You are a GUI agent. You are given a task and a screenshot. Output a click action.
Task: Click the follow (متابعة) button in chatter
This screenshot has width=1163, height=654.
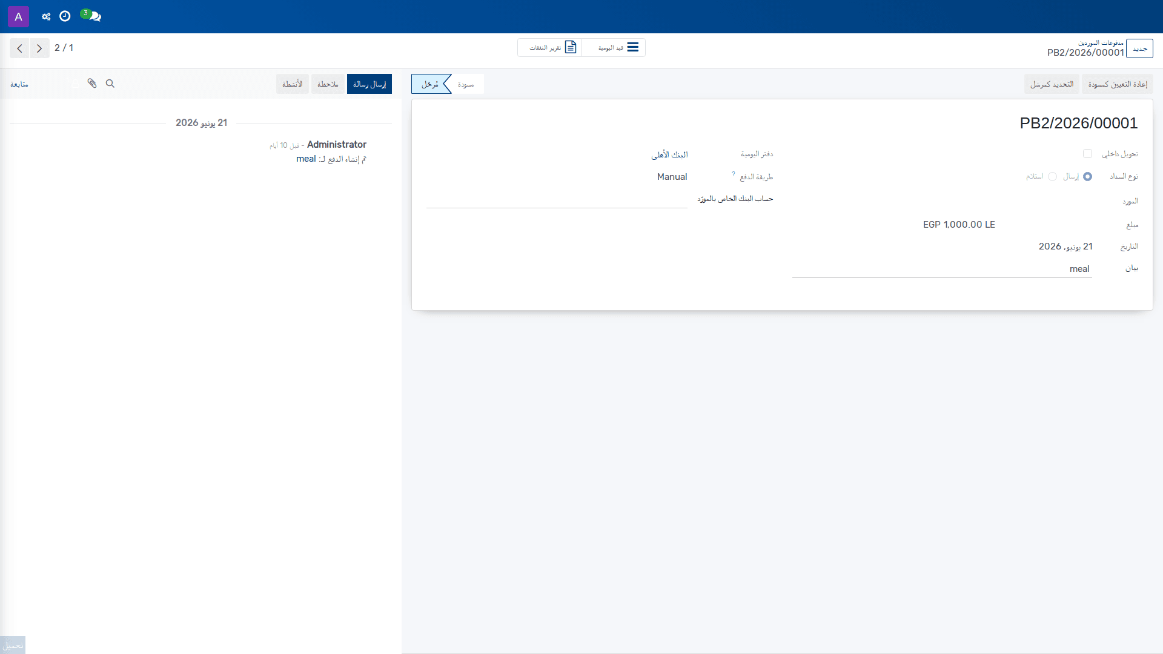pos(19,84)
